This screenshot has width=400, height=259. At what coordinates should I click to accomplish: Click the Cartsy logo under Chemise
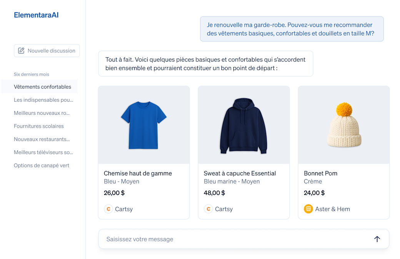point(108,209)
